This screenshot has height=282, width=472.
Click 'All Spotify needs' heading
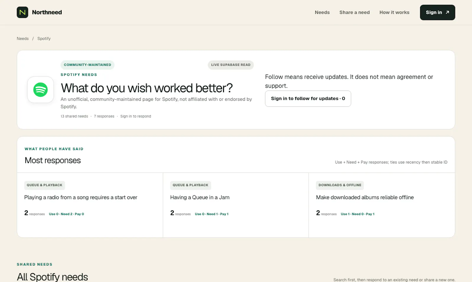pos(53,277)
